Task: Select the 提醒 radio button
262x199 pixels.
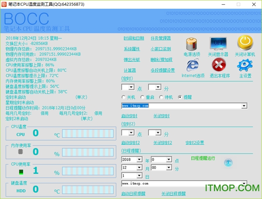Action: click(180, 97)
